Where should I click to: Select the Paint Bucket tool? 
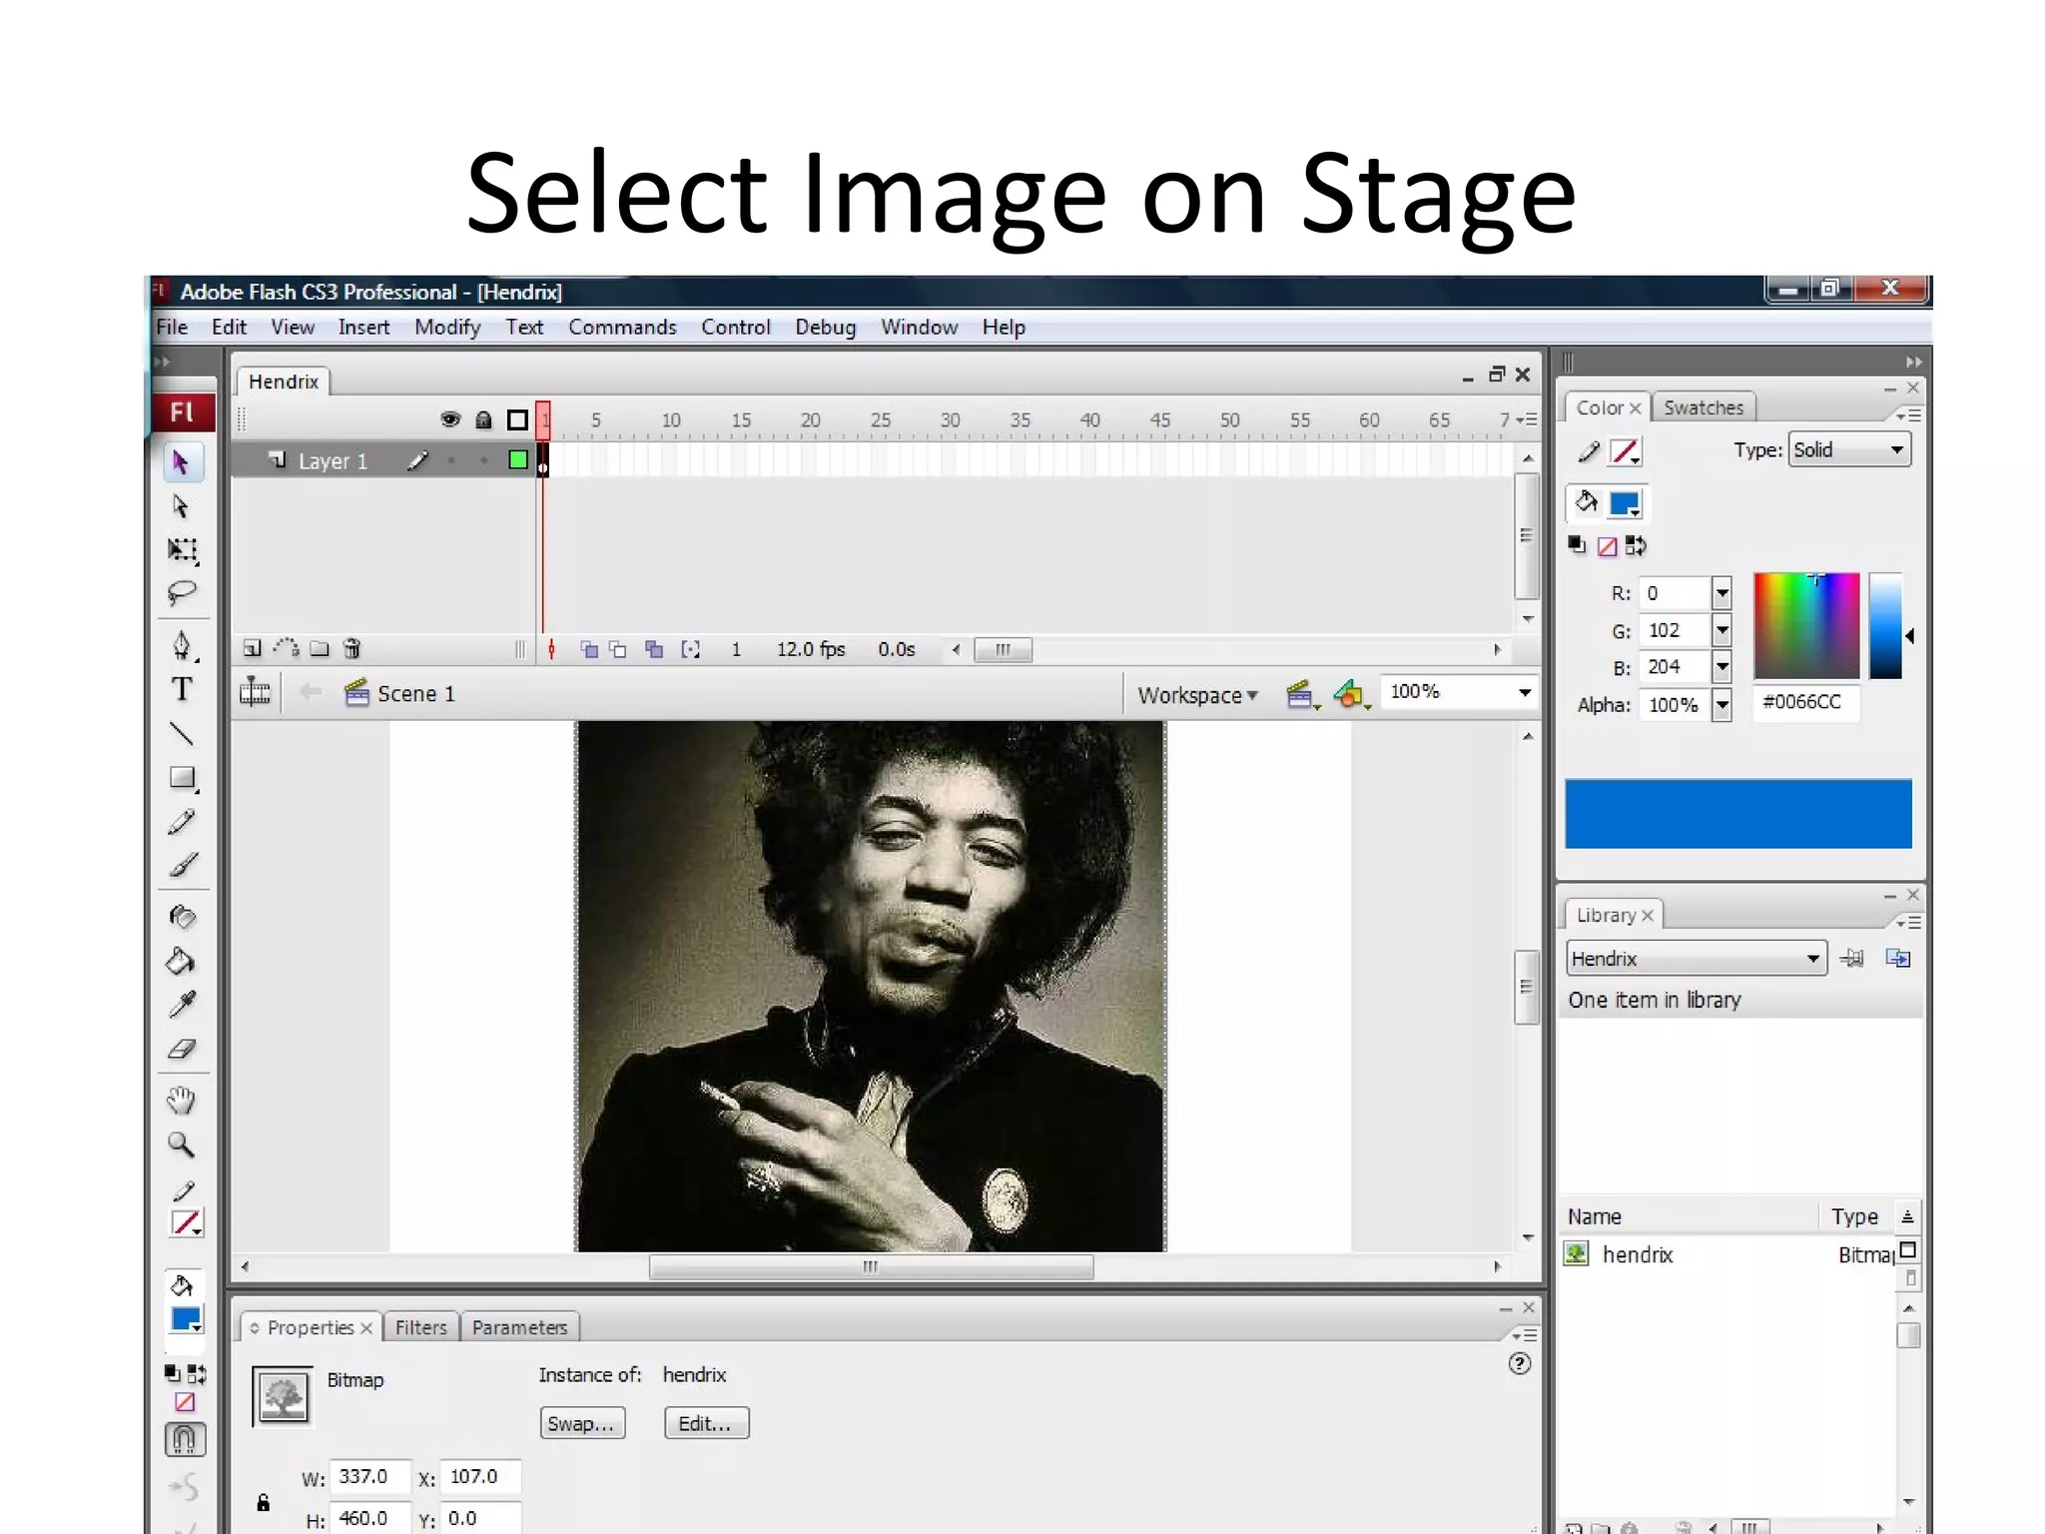[182, 961]
